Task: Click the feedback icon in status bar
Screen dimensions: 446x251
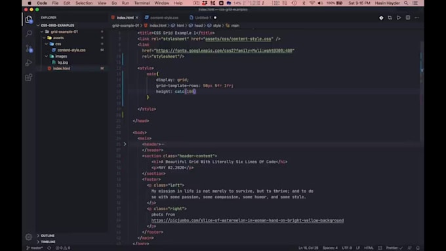Action: point(409,248)
